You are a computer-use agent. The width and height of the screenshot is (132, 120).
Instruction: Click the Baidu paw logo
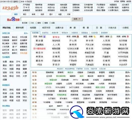(x=13, y=19)
